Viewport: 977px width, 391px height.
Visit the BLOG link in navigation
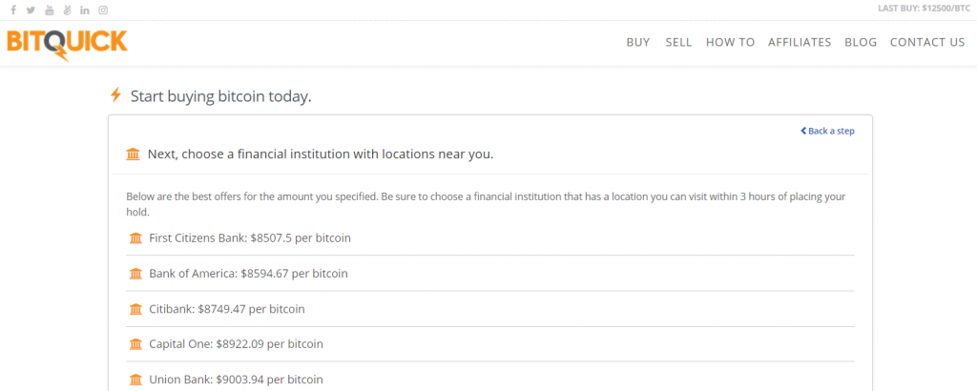pos(861,42)
